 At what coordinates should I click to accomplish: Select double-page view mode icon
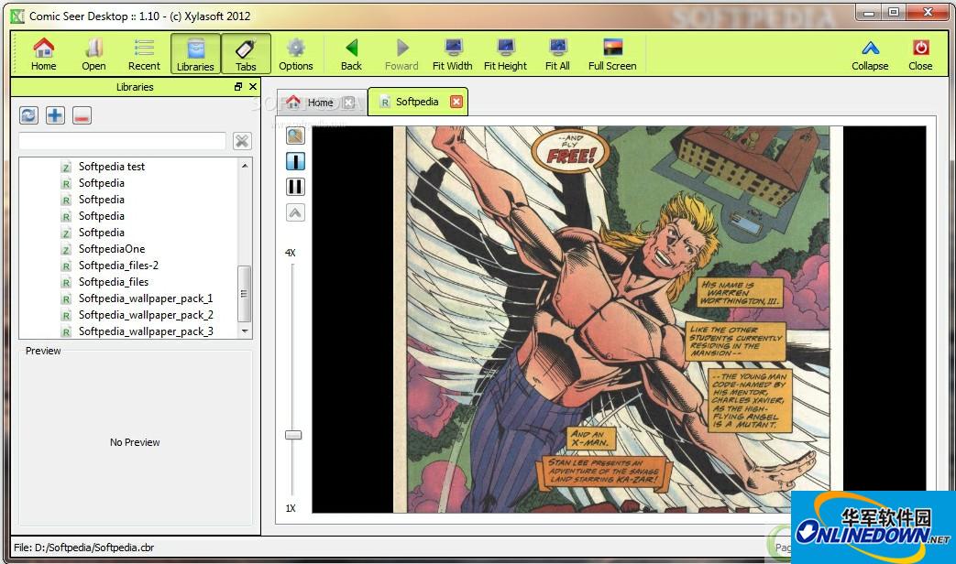pyautogui.click(x=295, y=187)
